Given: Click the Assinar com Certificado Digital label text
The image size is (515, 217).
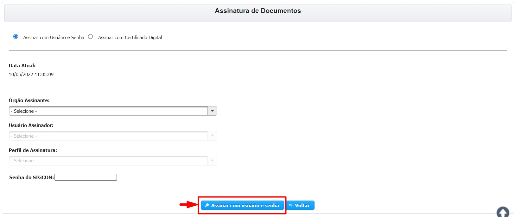Looking at the screenshot, I should coord(130,38).
